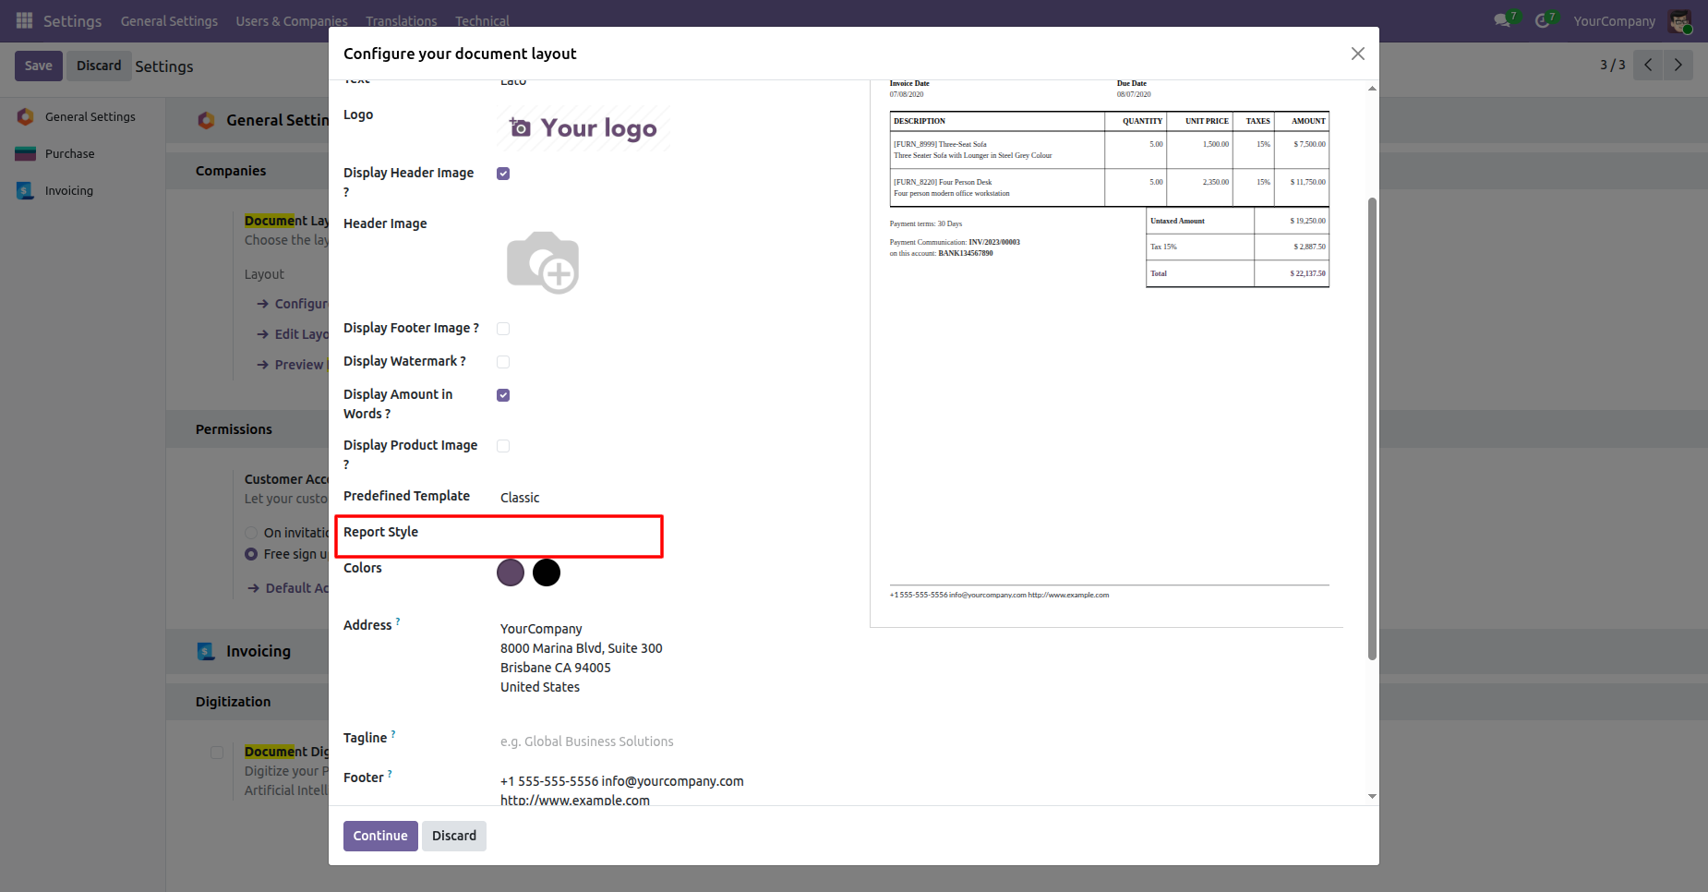
Task: Upload a header image via camera icon
Action: [x=543, y=262]
